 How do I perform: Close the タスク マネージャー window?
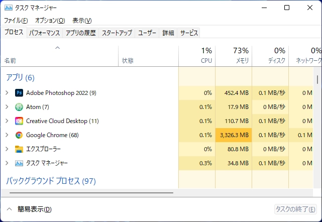point(309,8)
